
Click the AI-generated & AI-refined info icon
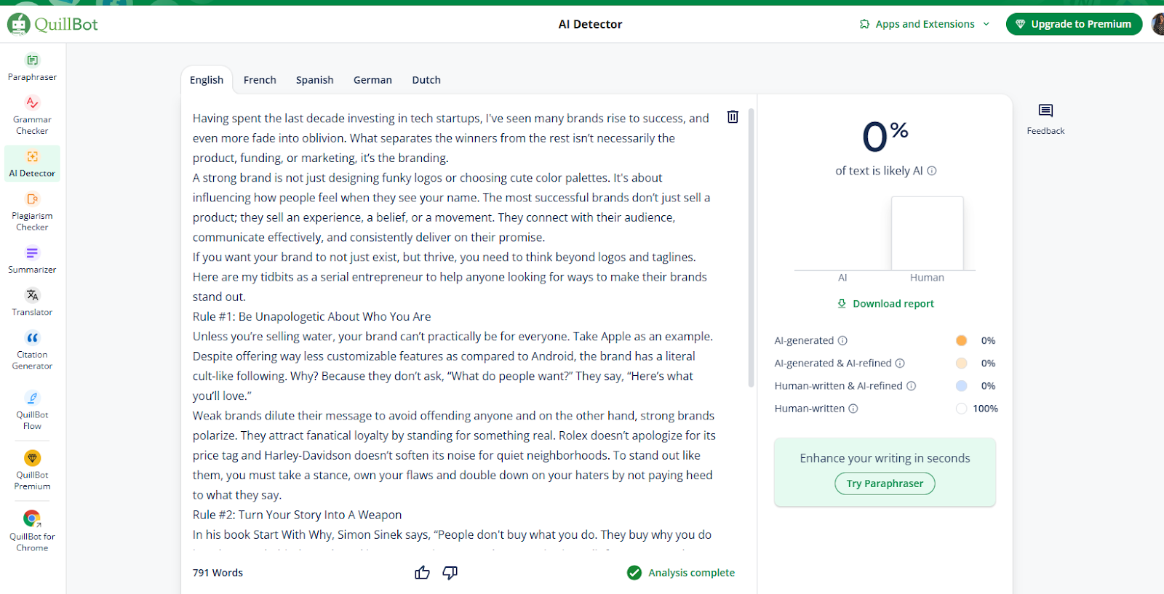coord(900,364)
